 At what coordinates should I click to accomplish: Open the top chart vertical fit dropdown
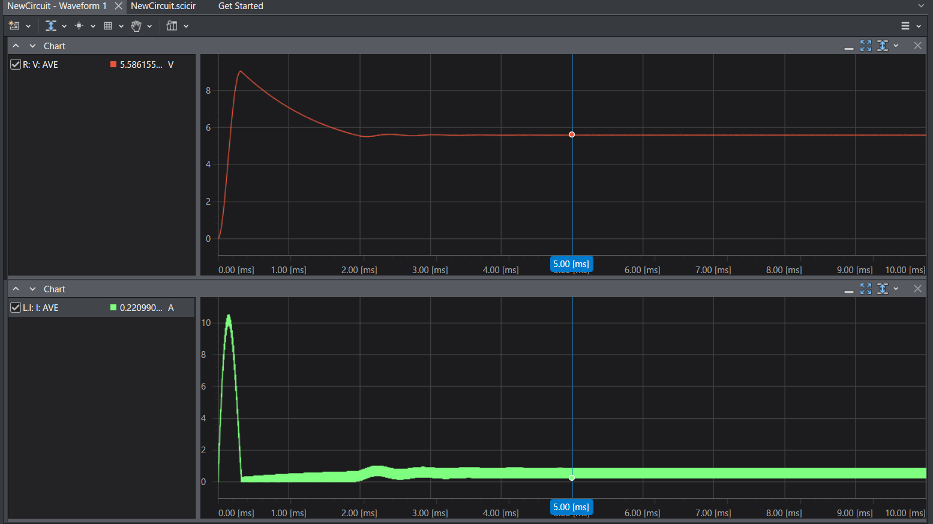(x=896, y=46)
